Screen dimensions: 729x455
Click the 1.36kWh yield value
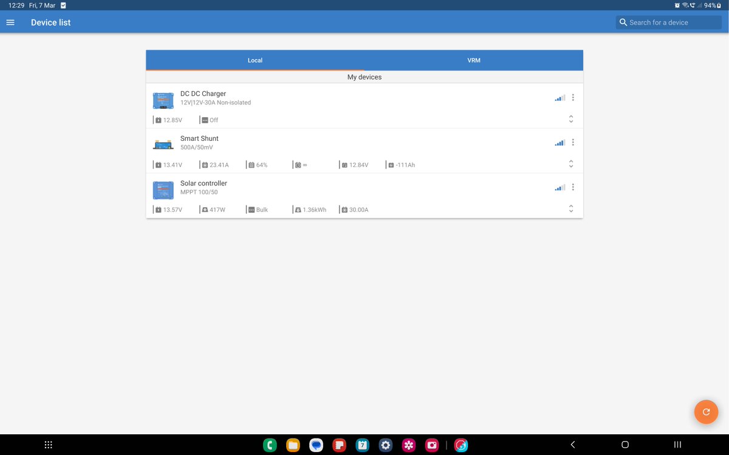pos(315,210)
